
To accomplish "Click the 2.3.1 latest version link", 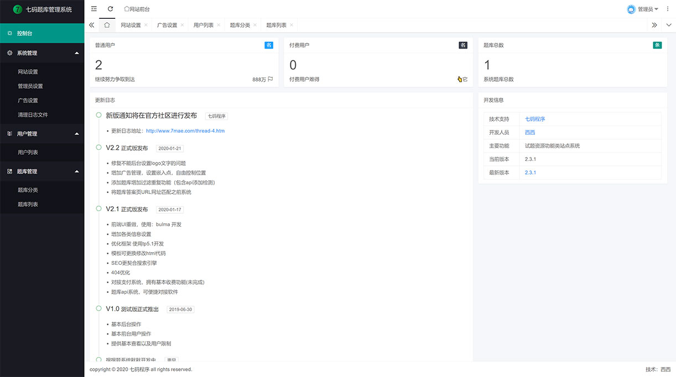I will click(531, 172).
